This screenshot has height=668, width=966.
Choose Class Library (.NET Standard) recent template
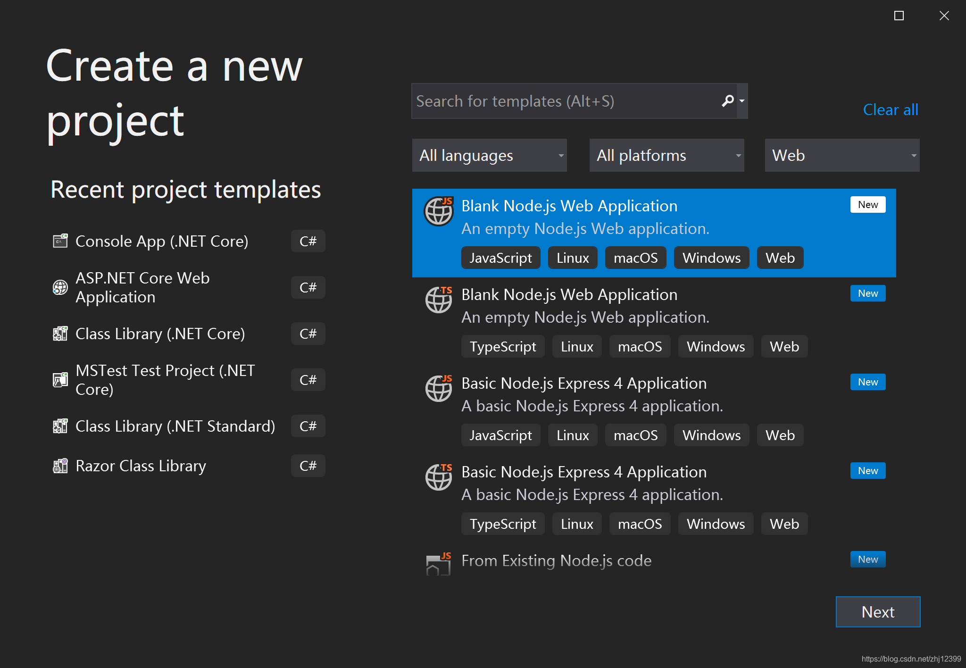(175, 426)
